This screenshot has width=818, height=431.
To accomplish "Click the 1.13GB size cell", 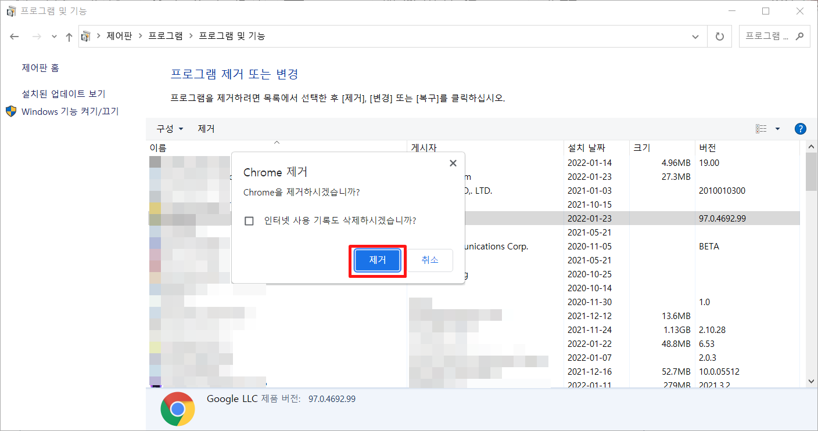I will (x=677, y=330).
